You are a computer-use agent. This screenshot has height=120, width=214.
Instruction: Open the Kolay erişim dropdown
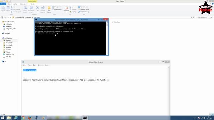point(57,9)
